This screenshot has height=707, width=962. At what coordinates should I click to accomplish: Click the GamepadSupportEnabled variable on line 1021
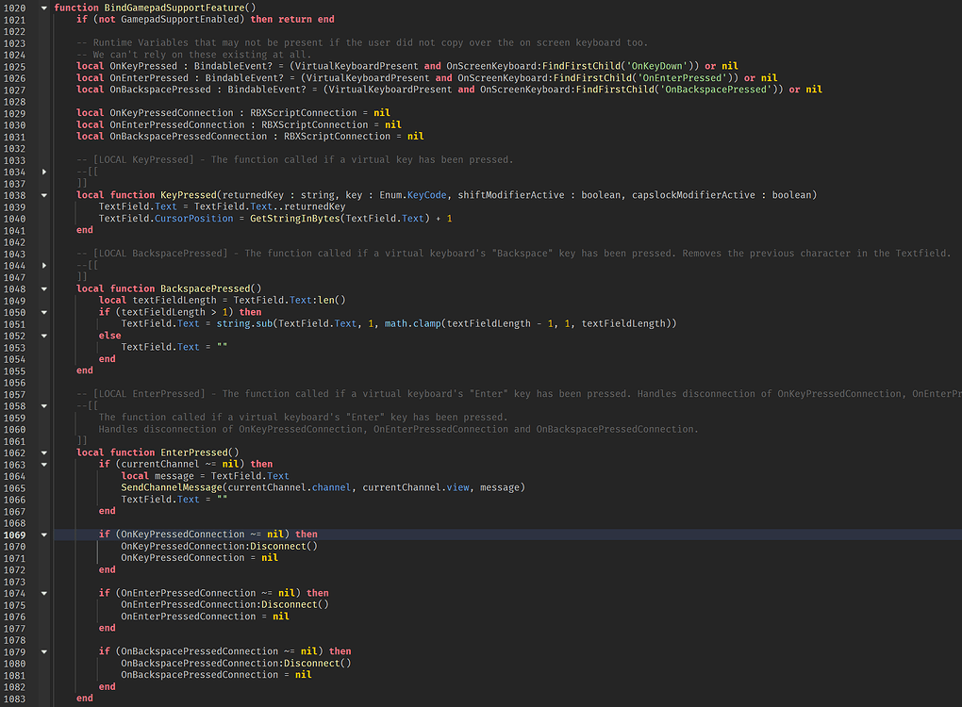point(179,19)
